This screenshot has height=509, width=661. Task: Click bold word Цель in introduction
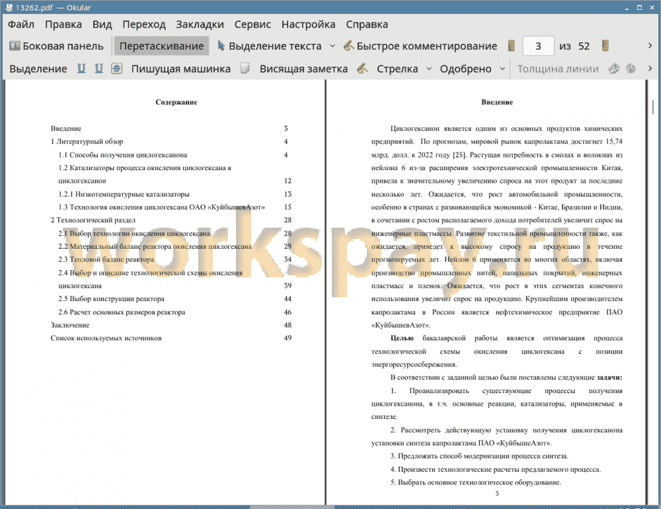(x=402, y=338)
